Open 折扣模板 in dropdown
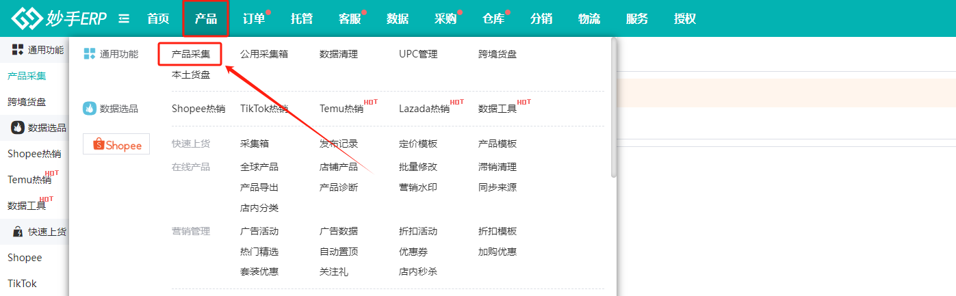This screenshot has height=296, width=956. tap(498, 231)
